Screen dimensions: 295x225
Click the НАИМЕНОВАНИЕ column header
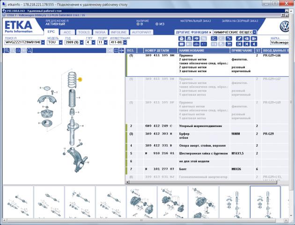(x=204, y=51)
